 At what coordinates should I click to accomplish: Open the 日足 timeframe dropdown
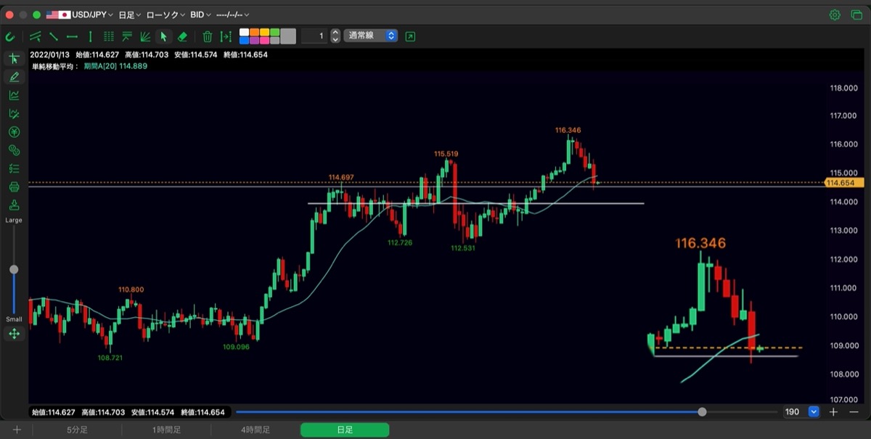point(129,15)
